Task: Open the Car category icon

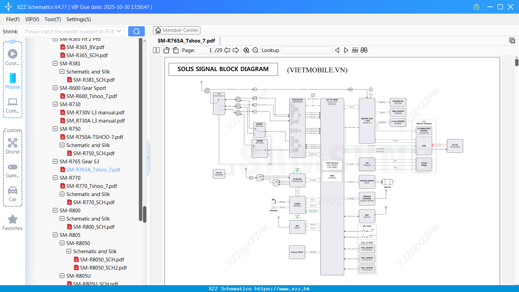Action: coord(13,190)
